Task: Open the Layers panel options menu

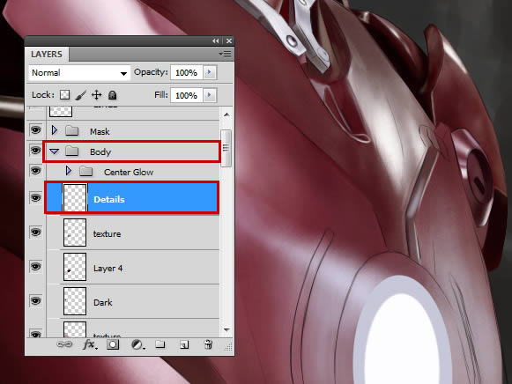Action: tap(225, 54)
